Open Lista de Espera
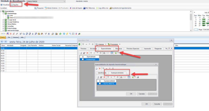Viewport: 209px width, 111px height. 76,8
